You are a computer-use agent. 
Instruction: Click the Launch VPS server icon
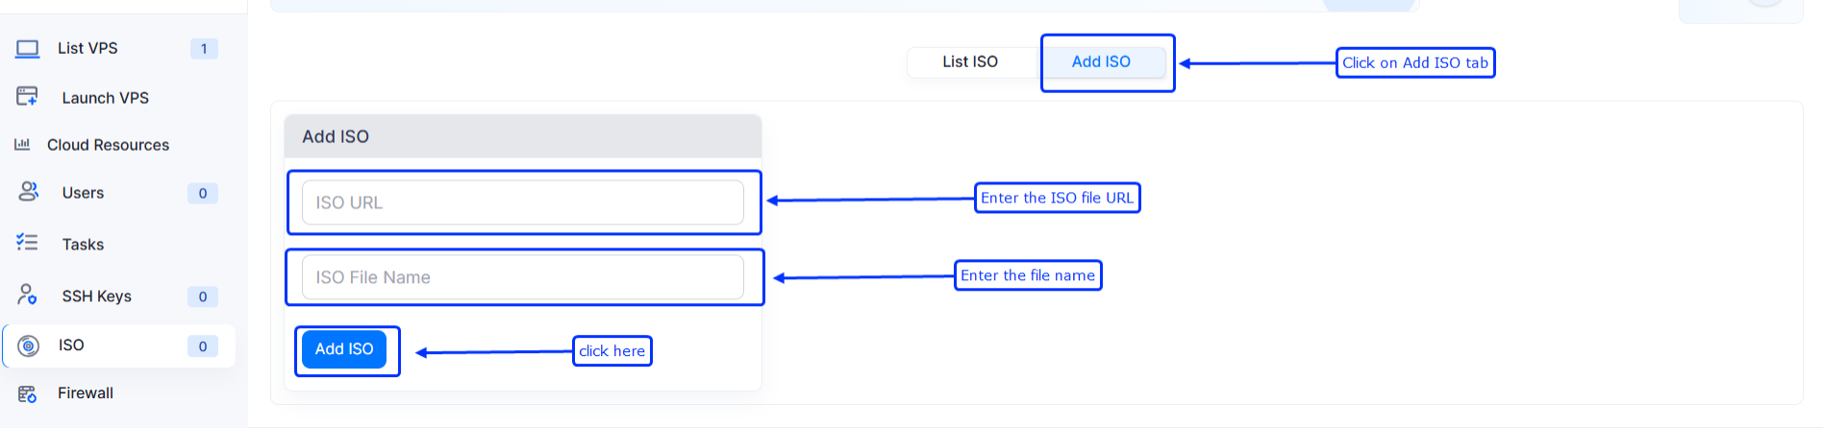click(x=28, y=97)
